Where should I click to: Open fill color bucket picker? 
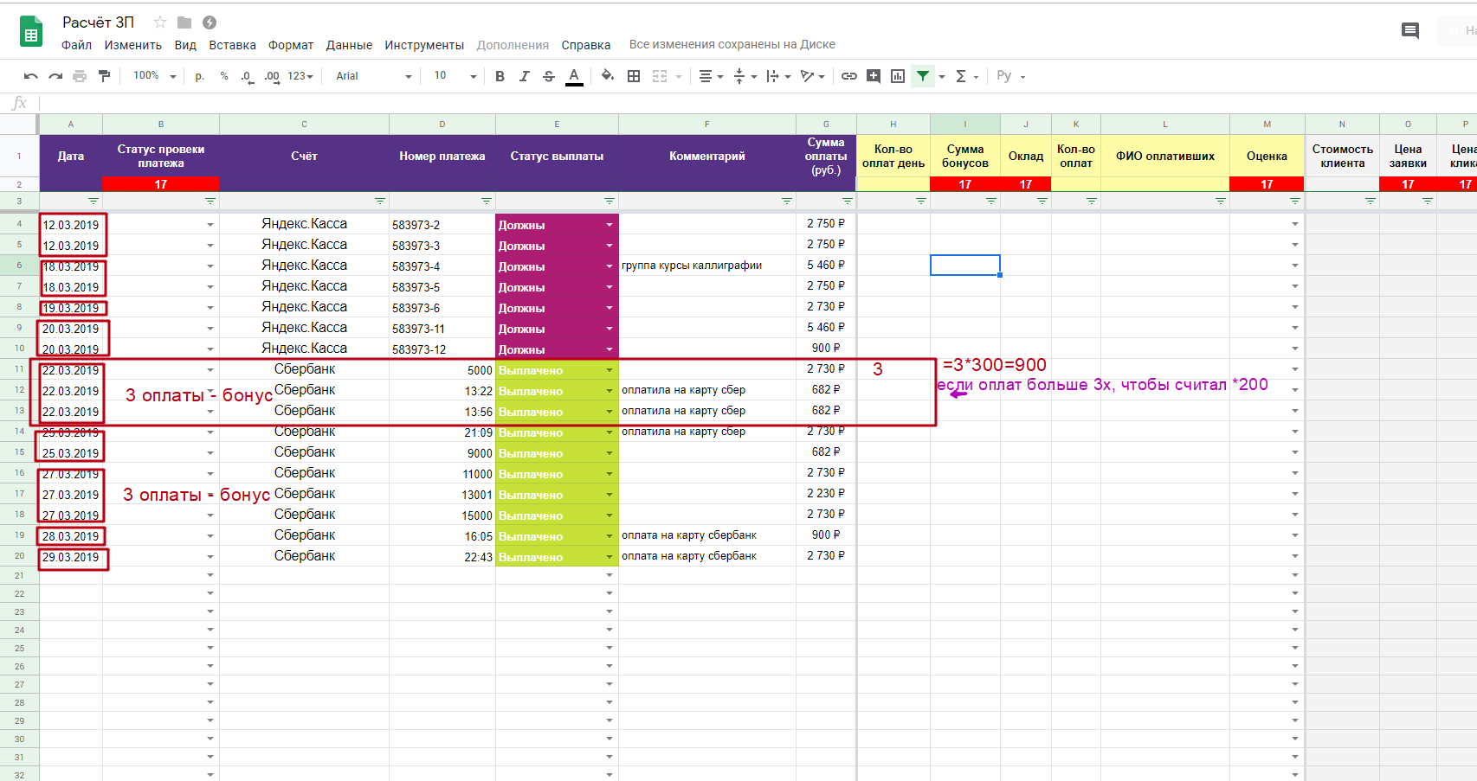(608, 76)
